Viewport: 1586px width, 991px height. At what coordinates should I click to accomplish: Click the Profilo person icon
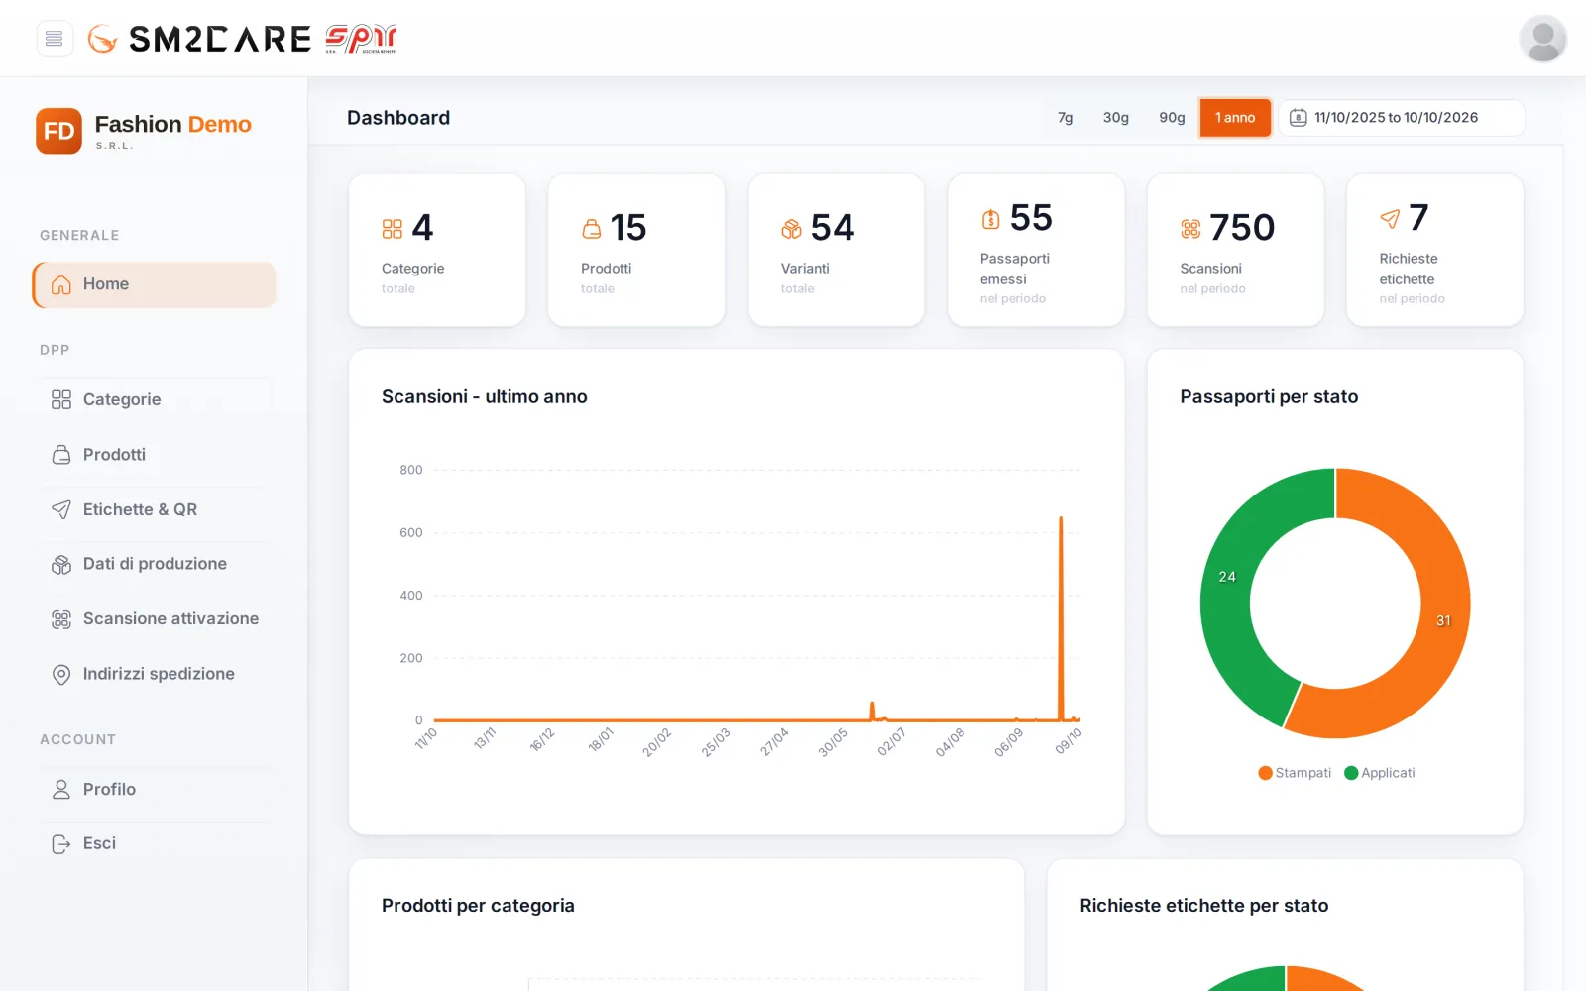click(61, 790)
